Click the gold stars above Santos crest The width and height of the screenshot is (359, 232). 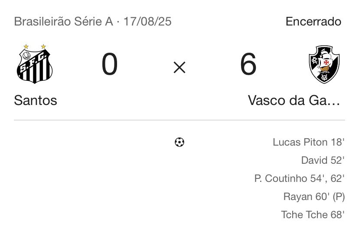coord(35,46)
